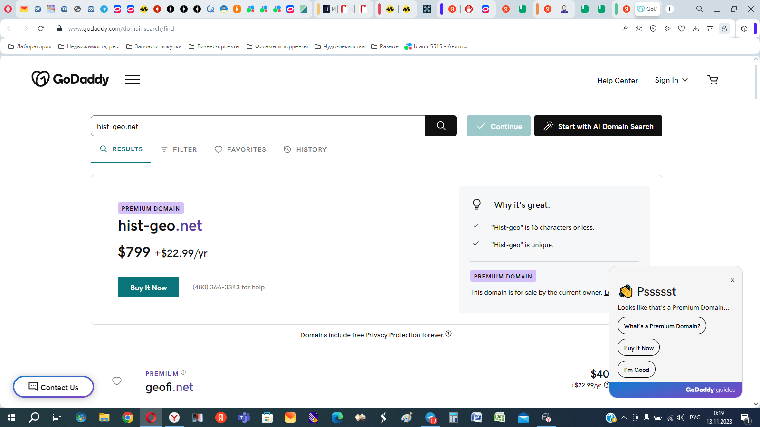The width and height of the screenshot is (760, 427).
Task: Open Windows notification center
Action: pyautogui.click(x=745, y=418)
